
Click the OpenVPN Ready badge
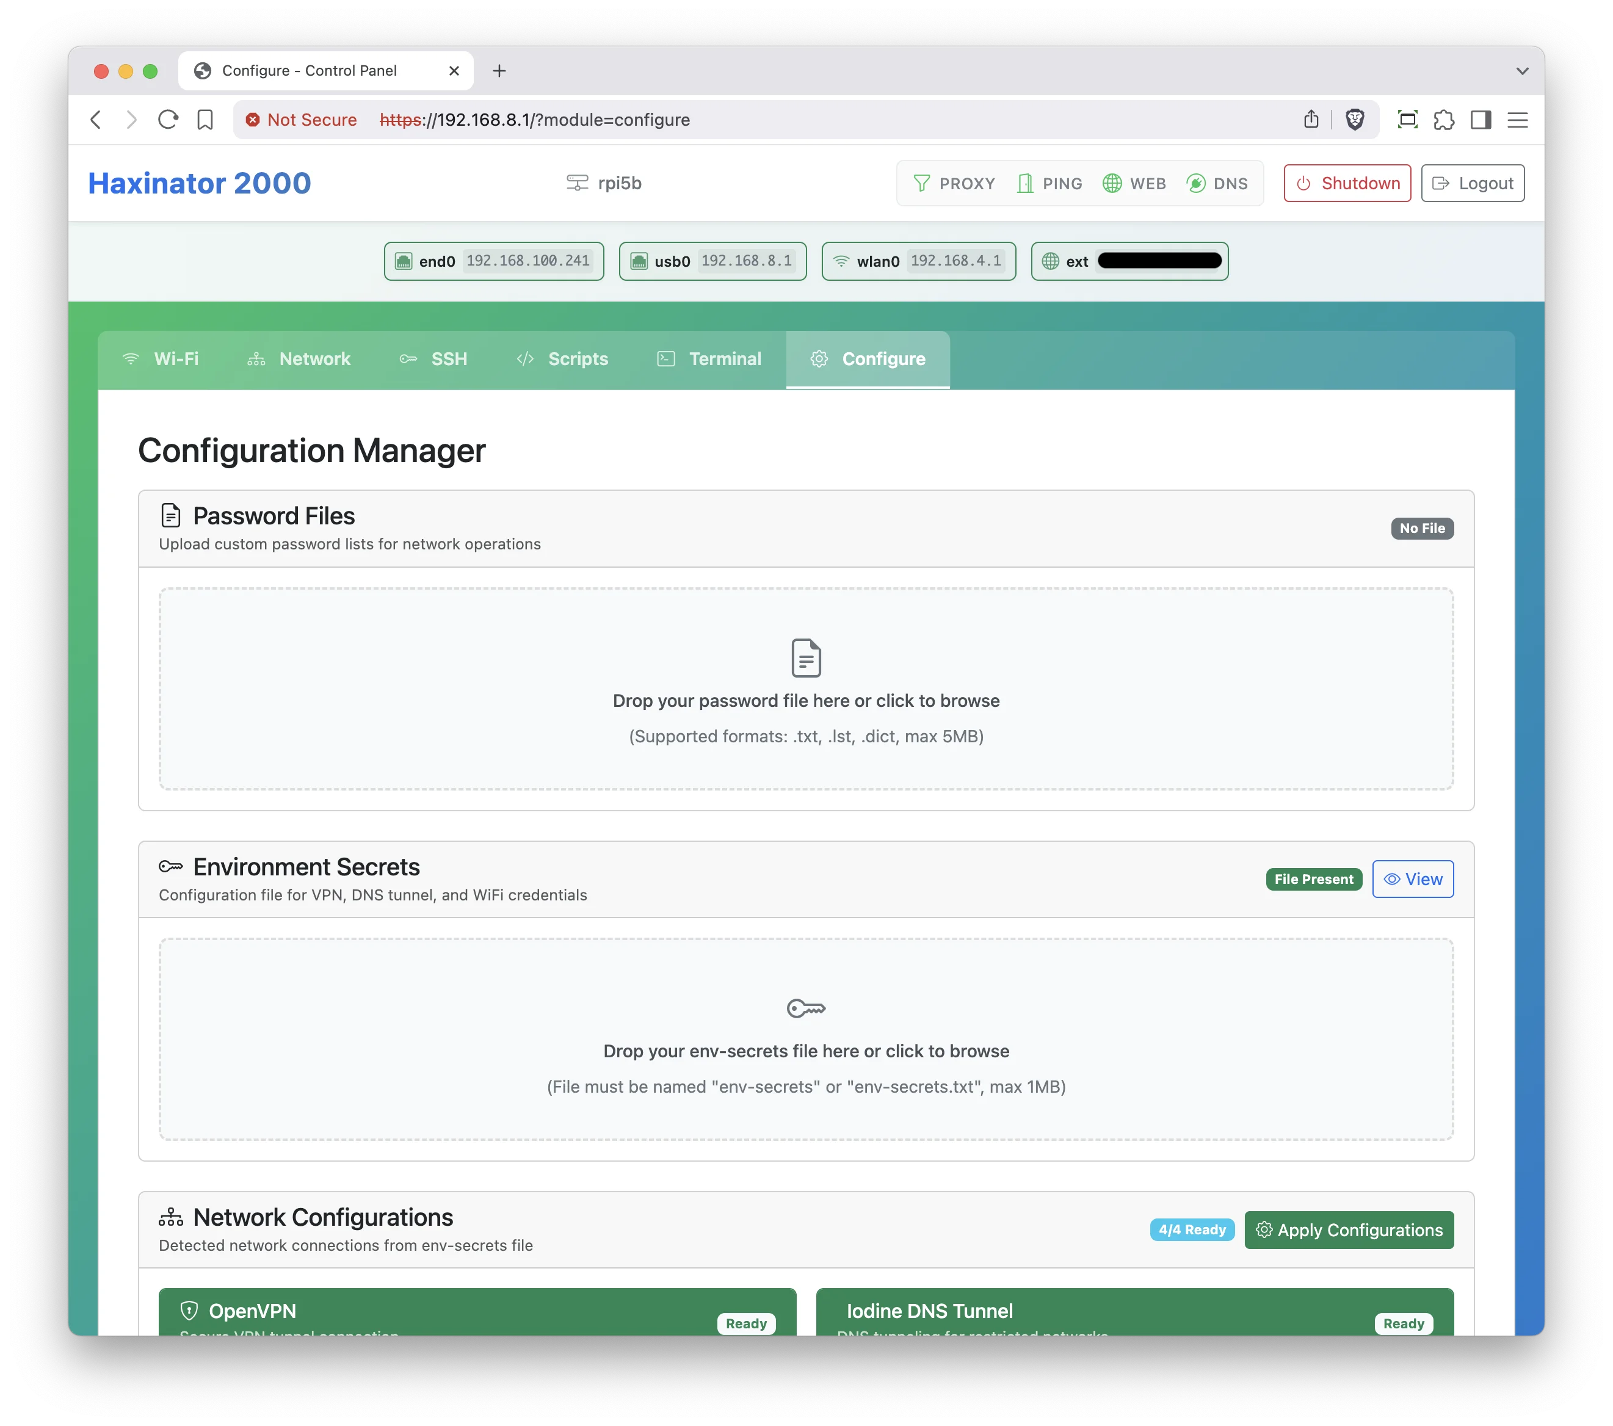(x=745, y=1323)
